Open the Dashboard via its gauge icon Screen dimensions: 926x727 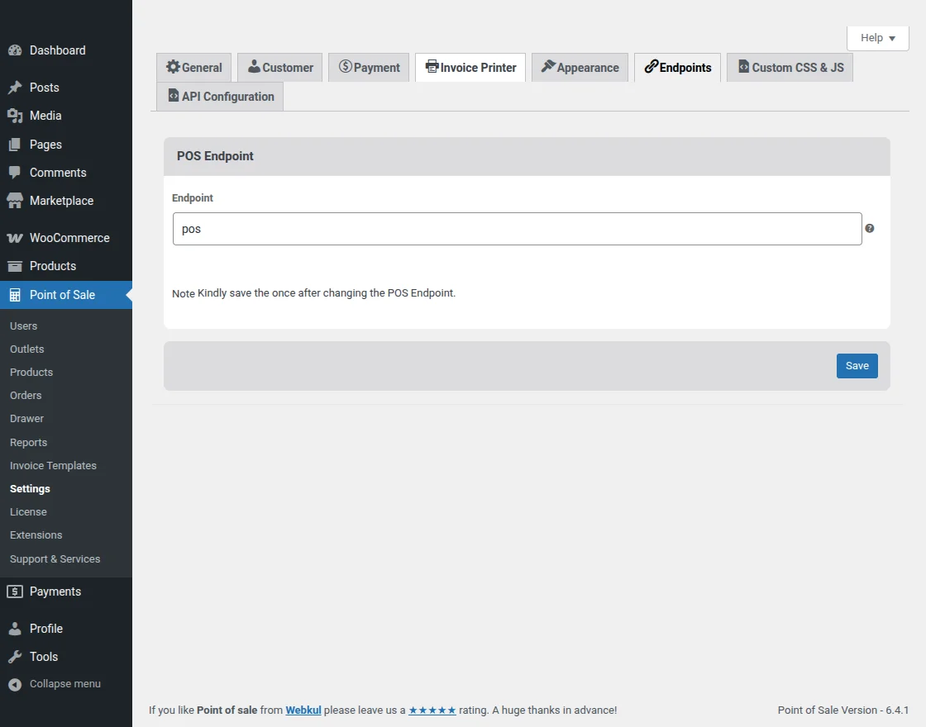[x=14, y=50]
